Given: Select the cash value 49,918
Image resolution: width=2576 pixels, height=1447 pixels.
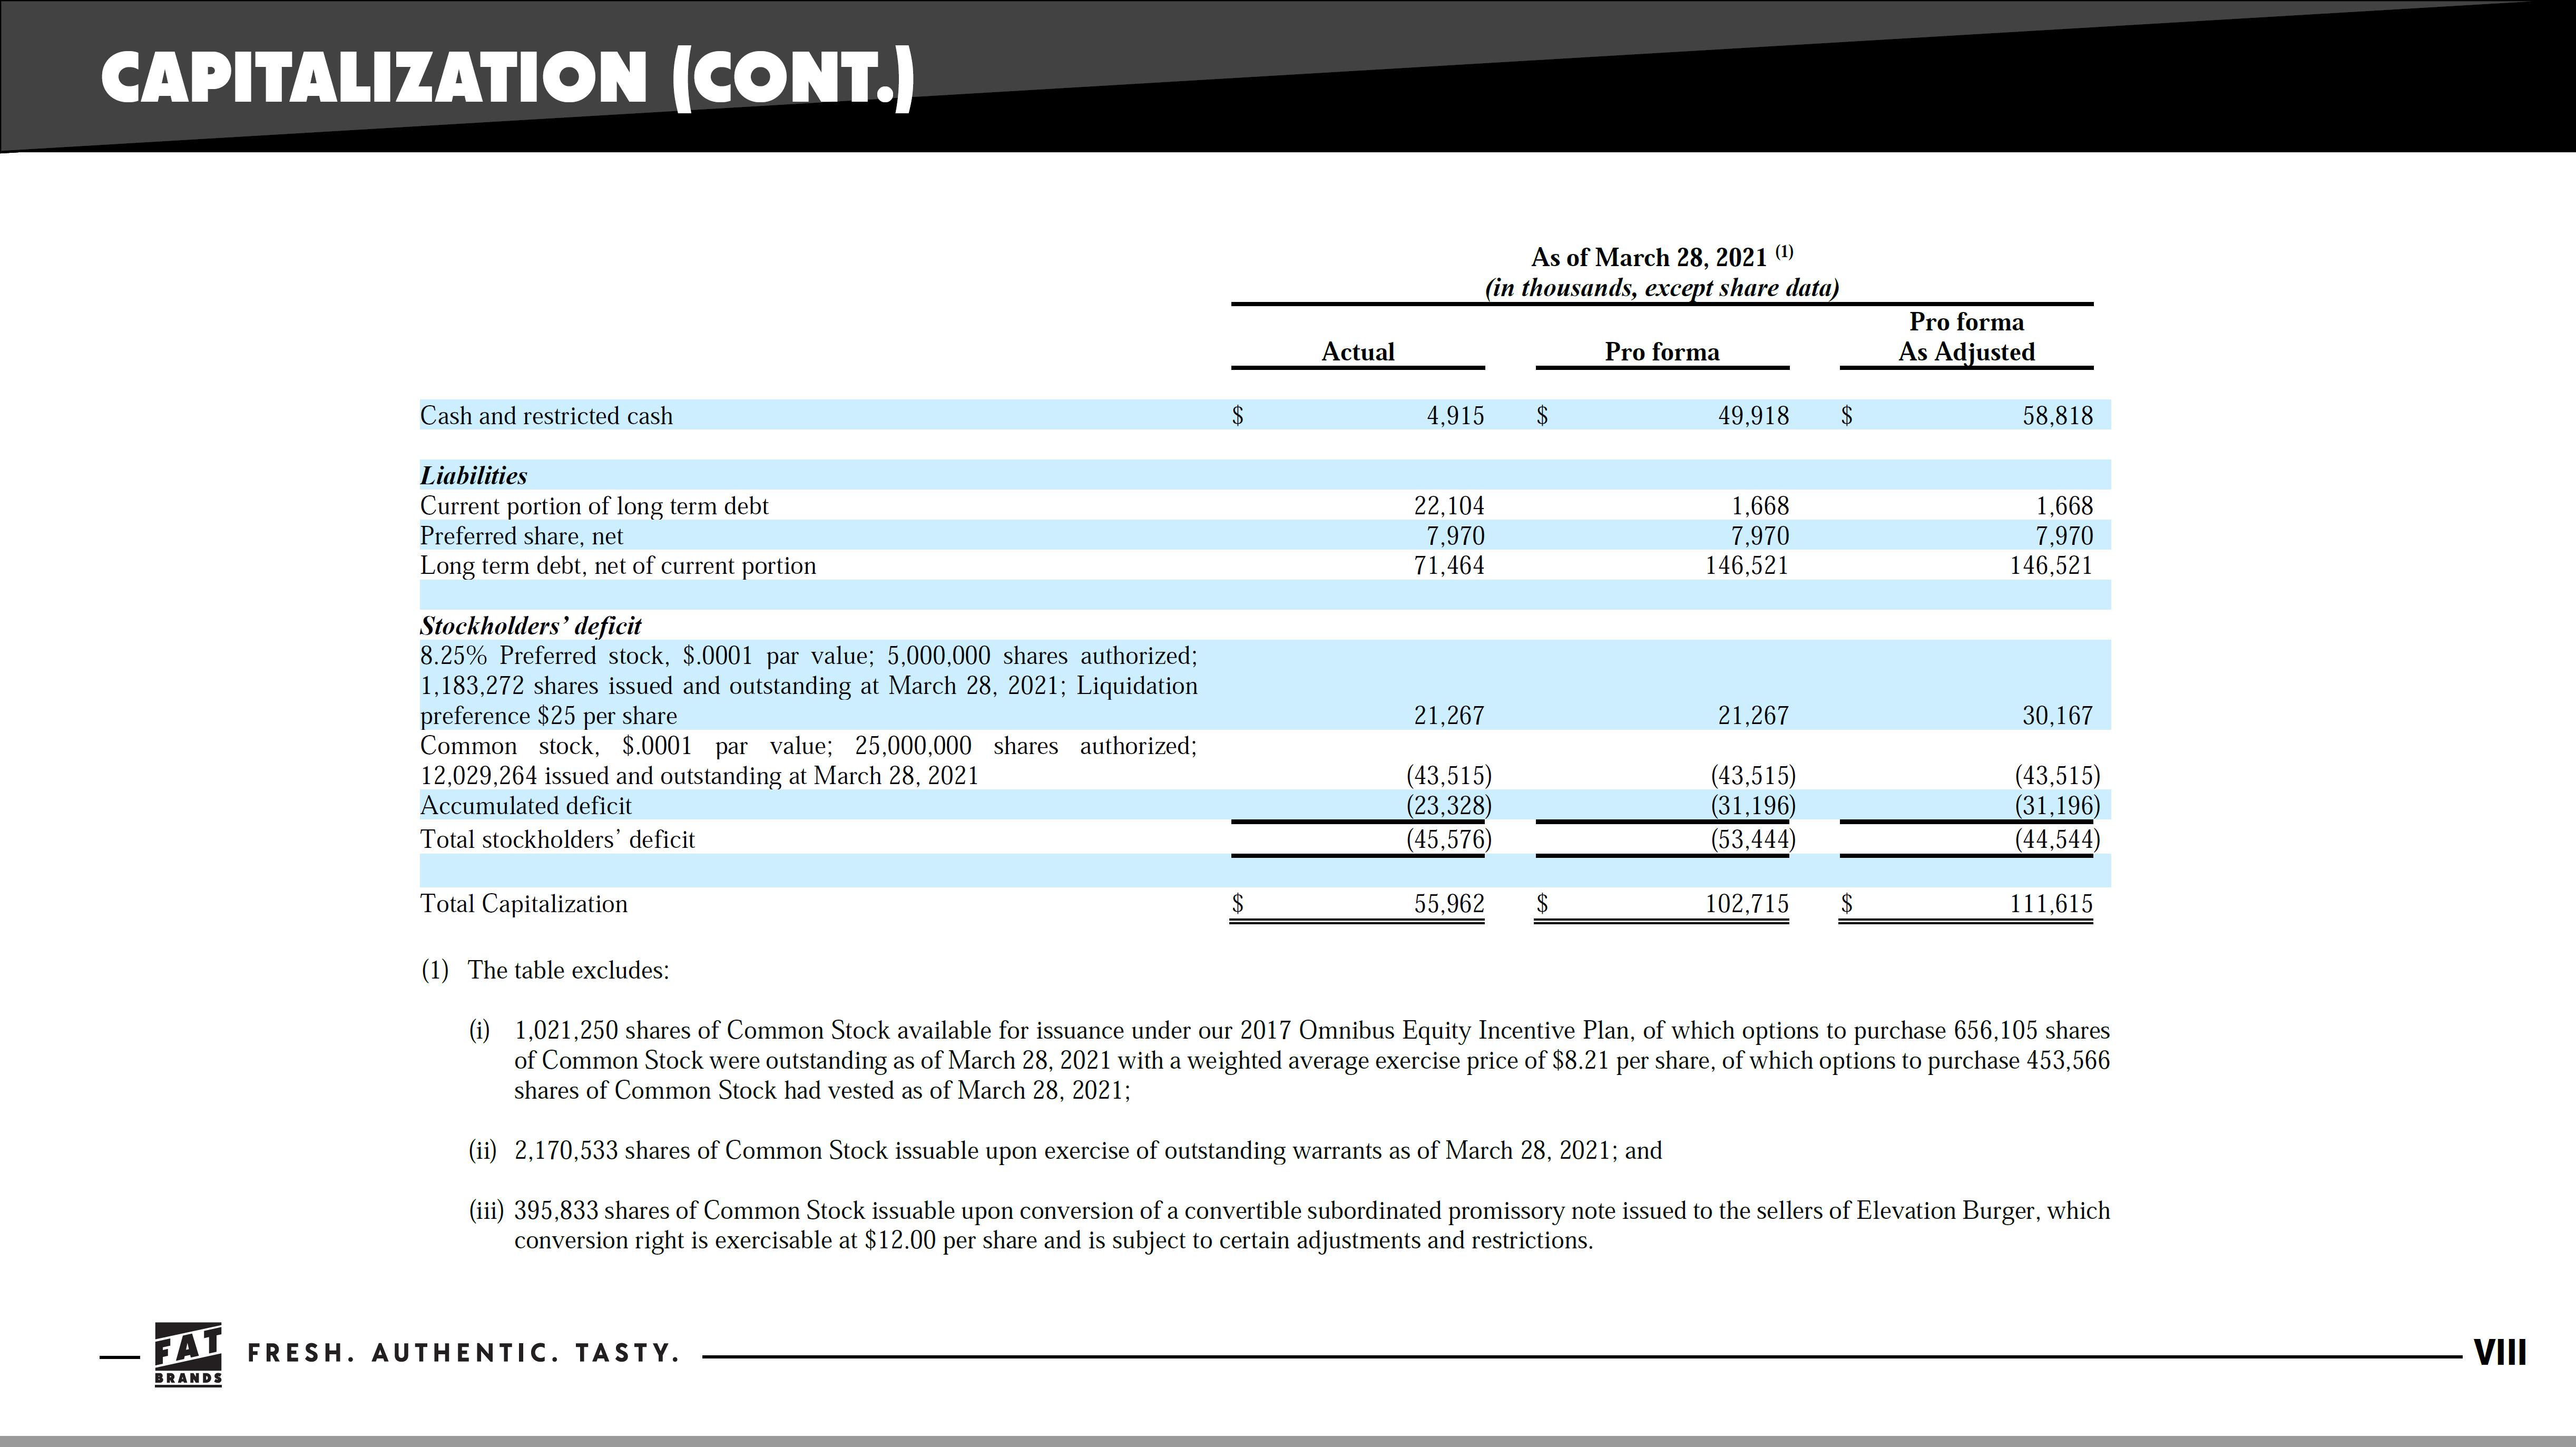Looking at the screenshot, I should coord(1753,416).
